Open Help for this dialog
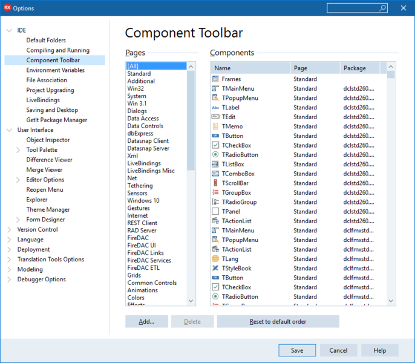Viewport: 415px width, 363px height. (x=380, y=350)
